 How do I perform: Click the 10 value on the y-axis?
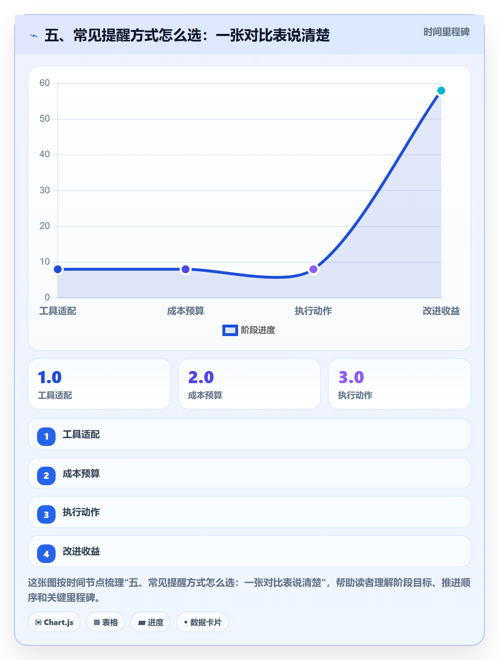tap(45, 262)
